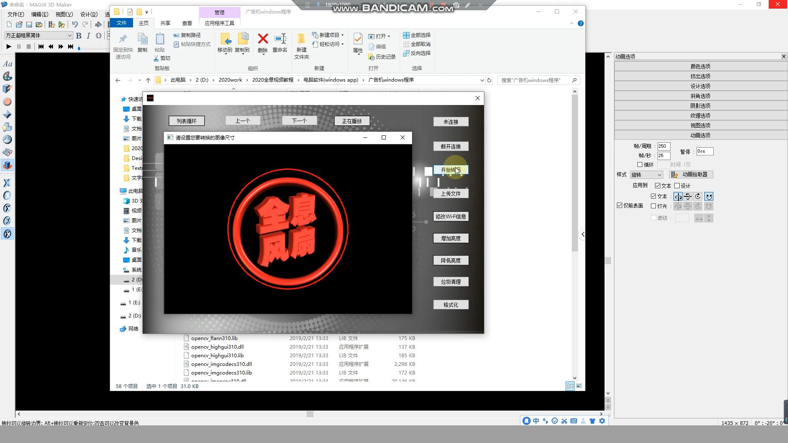Click the 开始转码 button
The width and height of the screenshot is (788, 443).
(x=451, y=170)
